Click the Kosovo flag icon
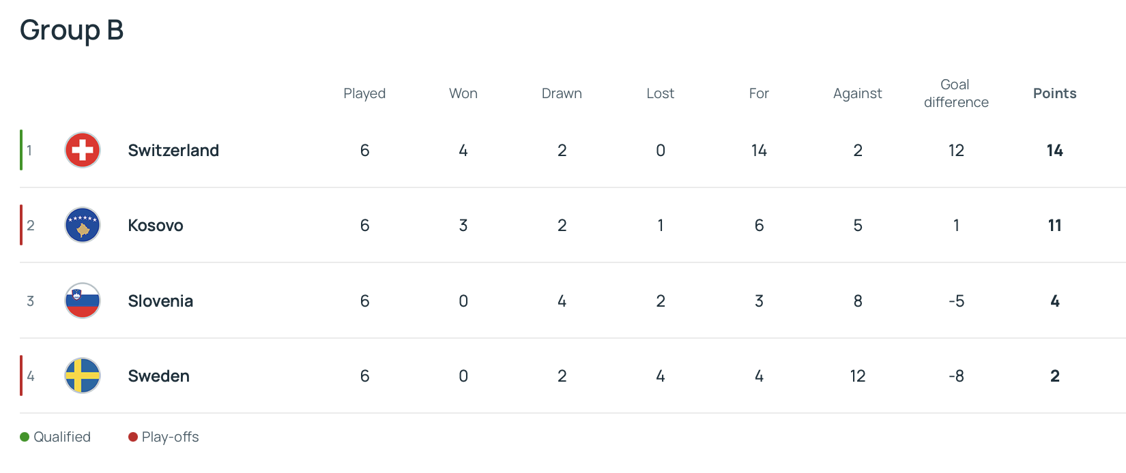This screenshot has height=473, width=1126. click(83, 225)
